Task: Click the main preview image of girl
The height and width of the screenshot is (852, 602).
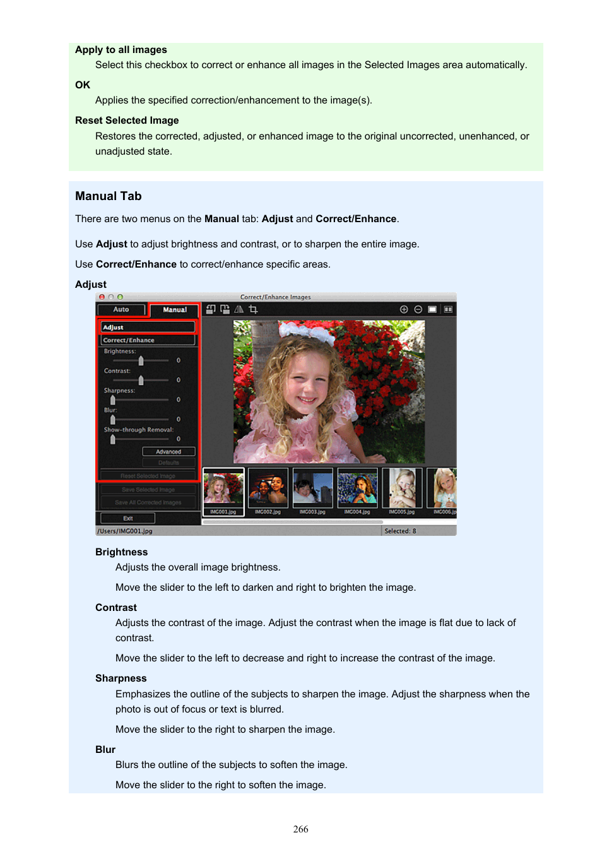Action: (329, 391)
